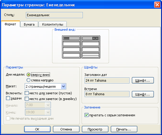Select the сверху вниз radio button

(x=28, y=75)
